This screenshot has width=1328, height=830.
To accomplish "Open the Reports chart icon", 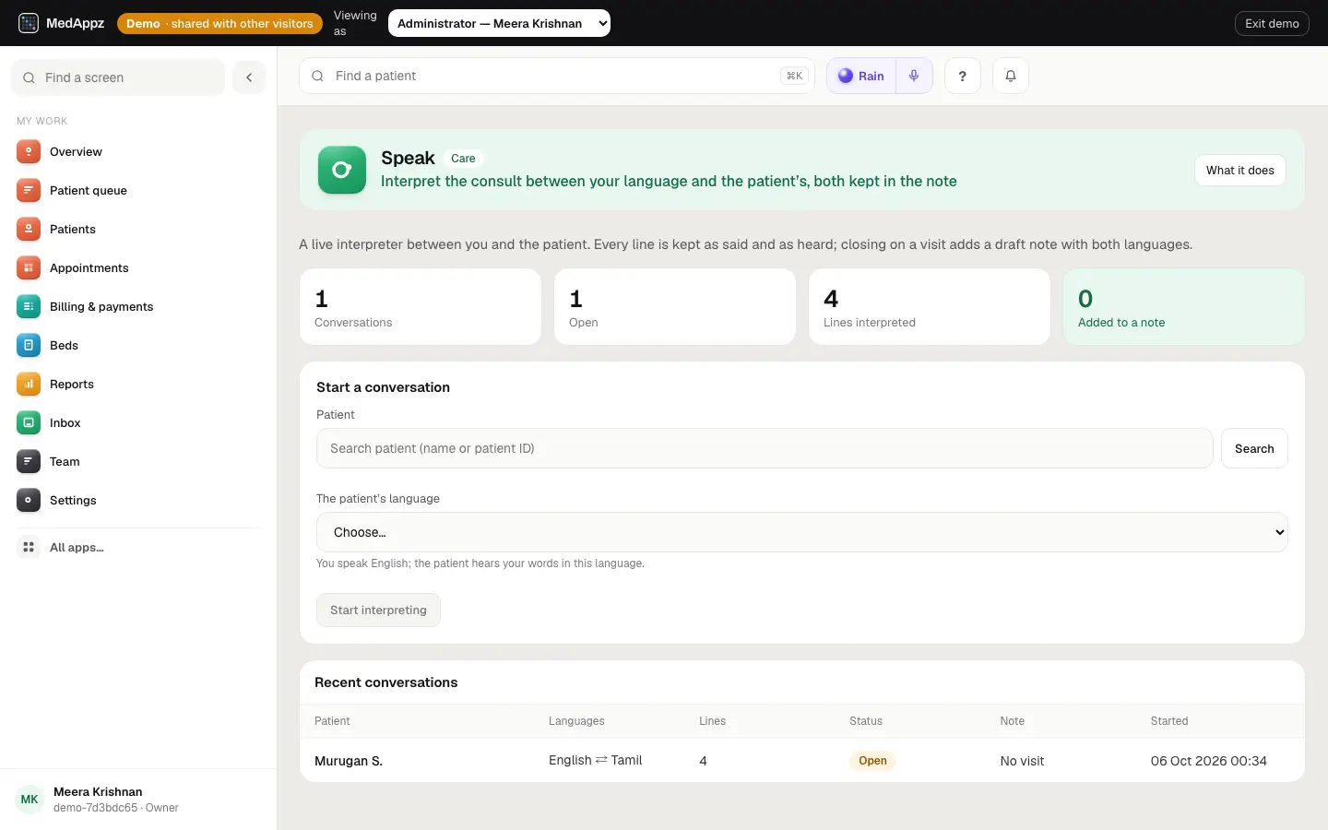I will point(29,384).
